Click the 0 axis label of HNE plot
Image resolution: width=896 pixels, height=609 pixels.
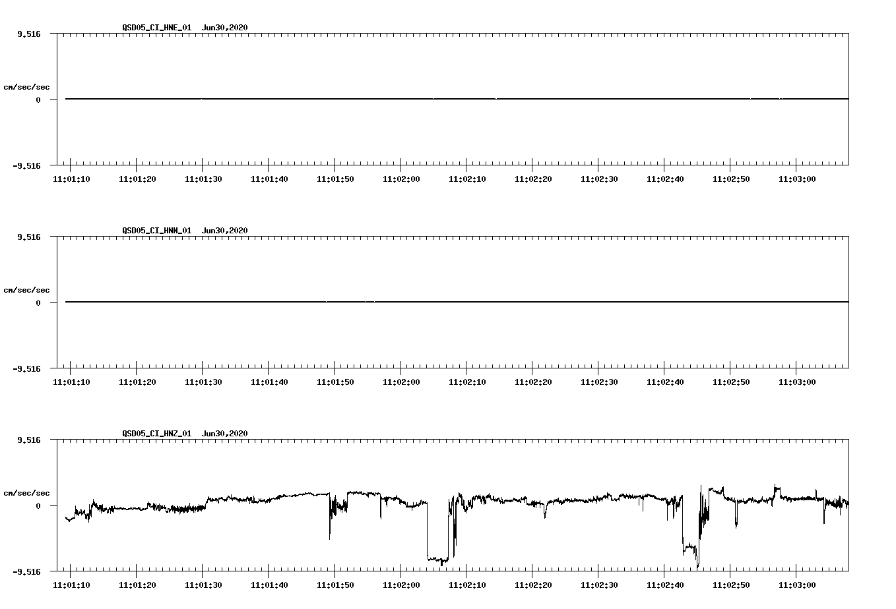(x=38, y=100)
